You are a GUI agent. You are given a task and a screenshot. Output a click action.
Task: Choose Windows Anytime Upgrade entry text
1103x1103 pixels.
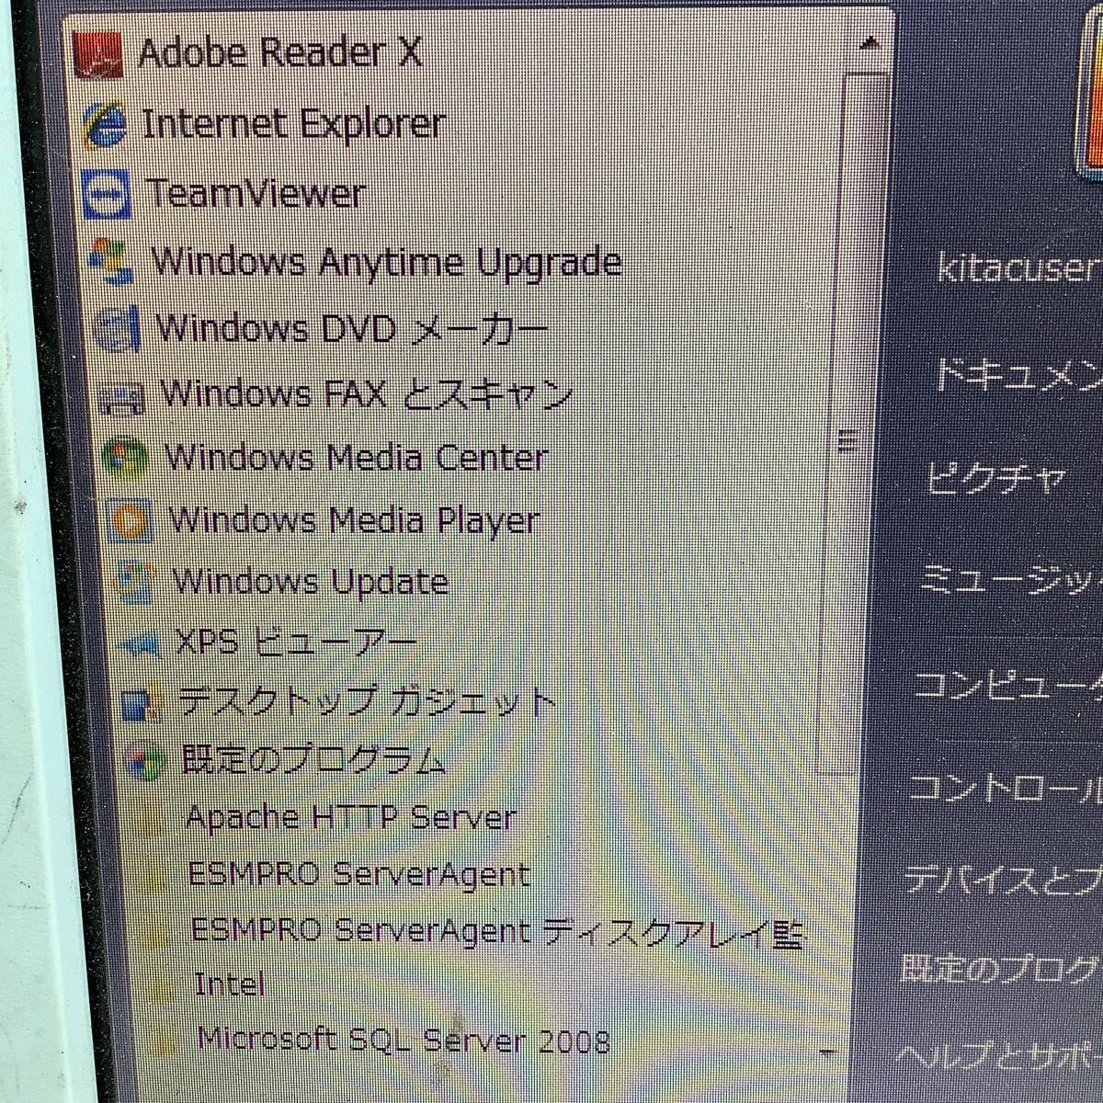click(x=387, y=261)
